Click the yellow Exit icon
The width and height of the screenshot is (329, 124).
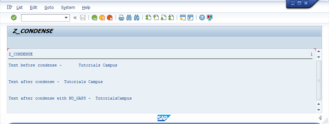(x=102, y=18)
